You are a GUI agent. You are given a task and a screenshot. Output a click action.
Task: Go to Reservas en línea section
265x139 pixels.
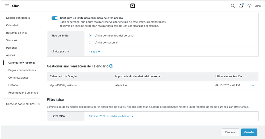[17, 33]
